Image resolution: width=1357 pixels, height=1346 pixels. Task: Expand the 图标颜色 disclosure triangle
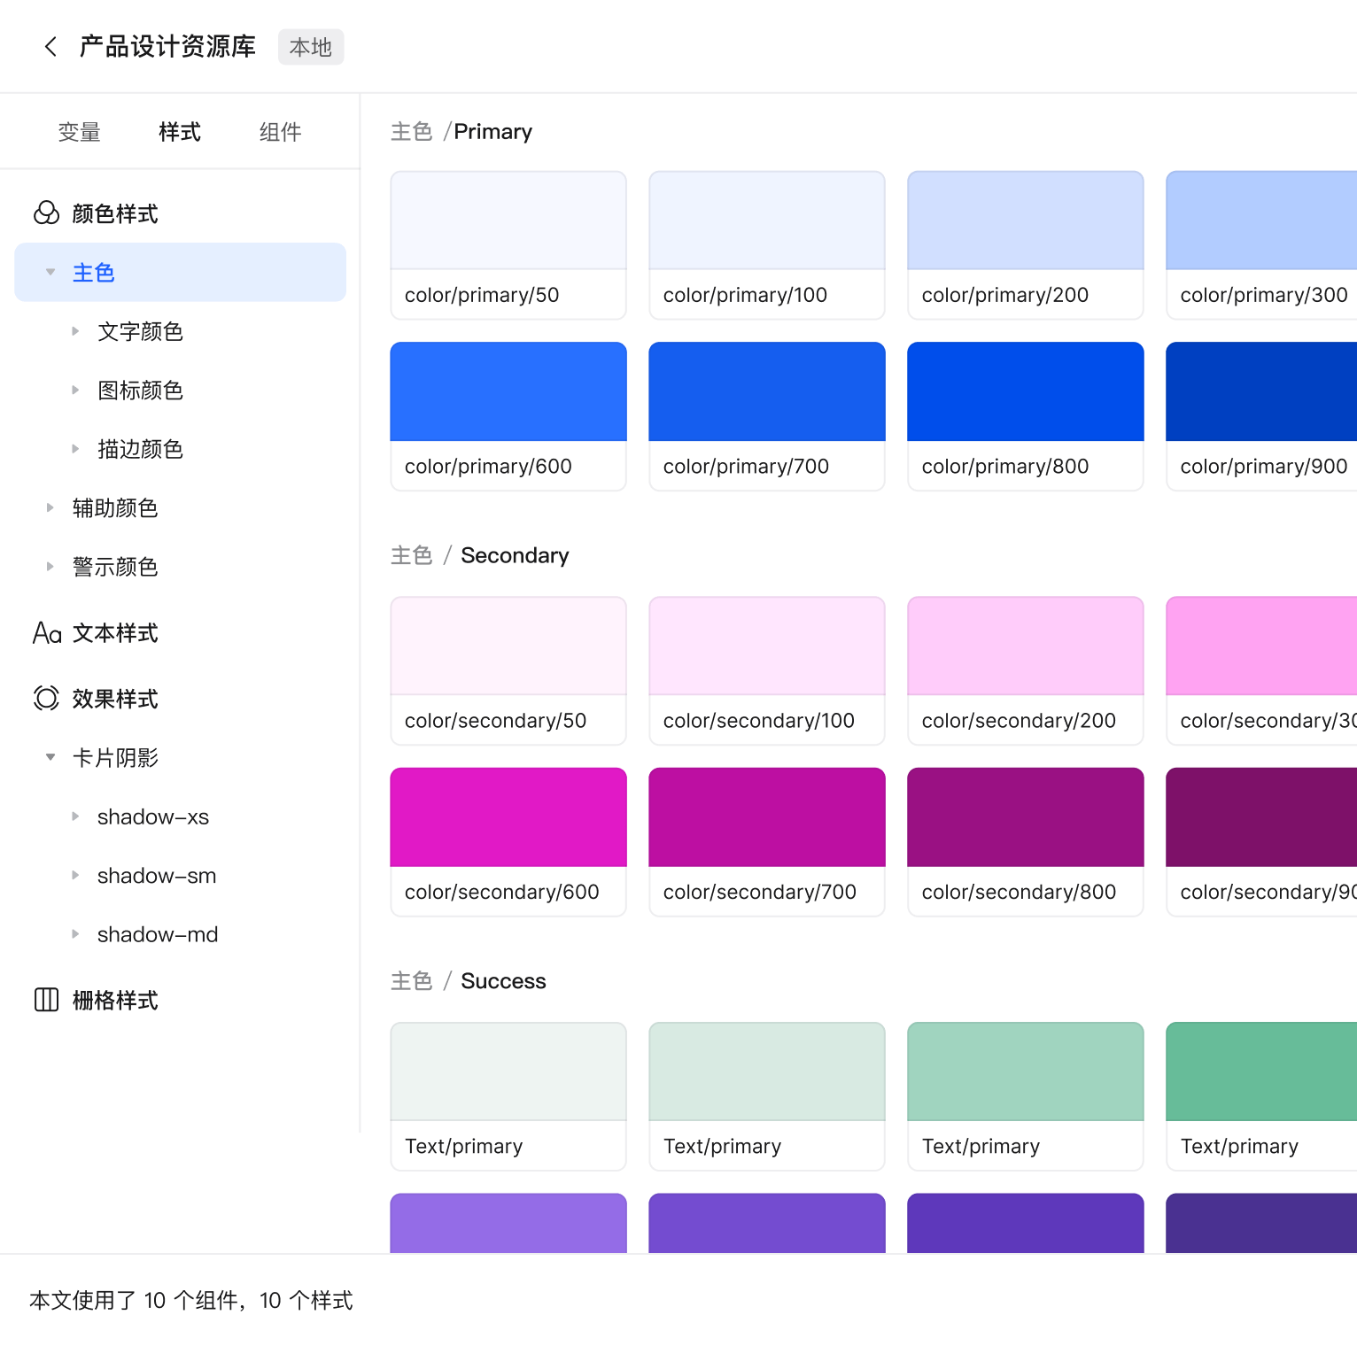pos(75,390)
